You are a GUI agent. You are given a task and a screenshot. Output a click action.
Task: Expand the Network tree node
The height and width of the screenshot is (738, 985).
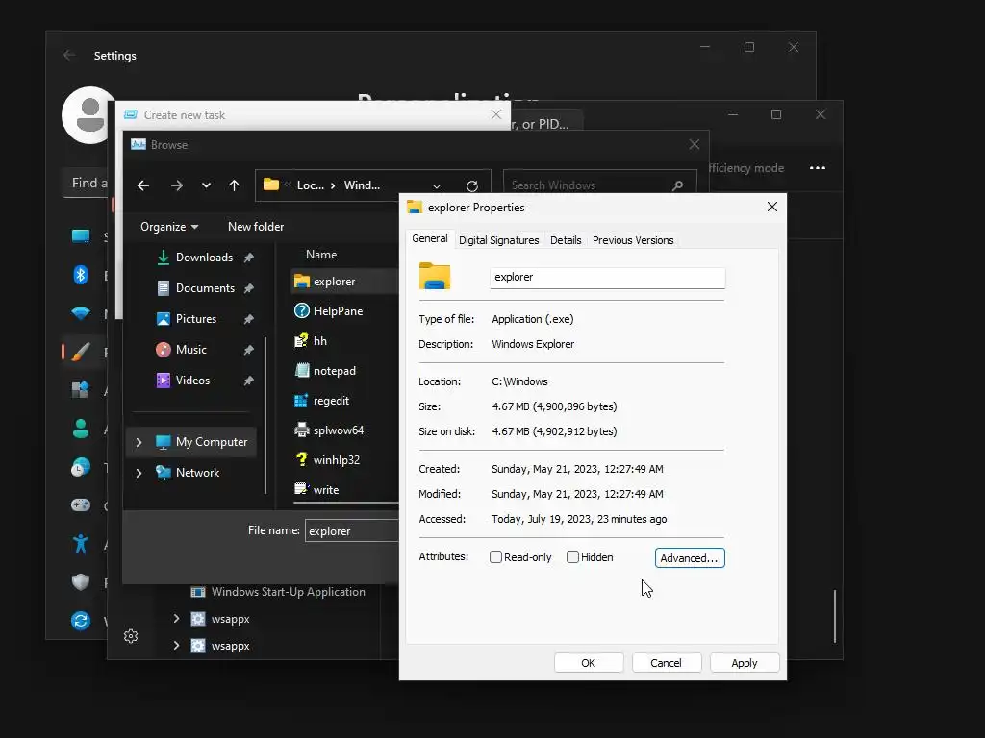[139, 473]
